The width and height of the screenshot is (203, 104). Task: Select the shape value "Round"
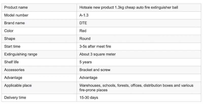point(85,39)
